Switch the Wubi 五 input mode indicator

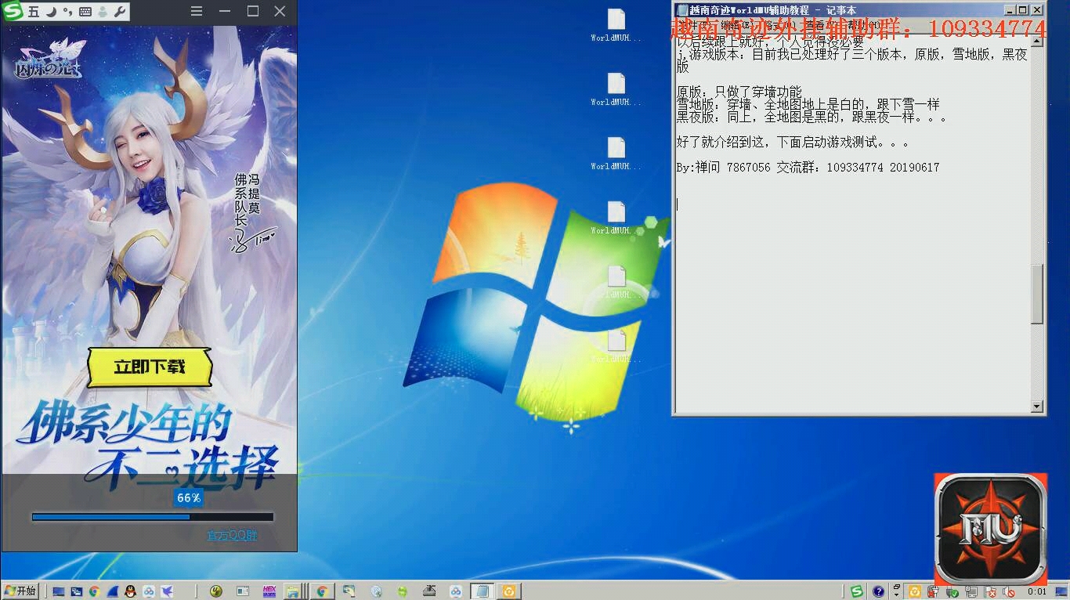[x=33, y=12]
